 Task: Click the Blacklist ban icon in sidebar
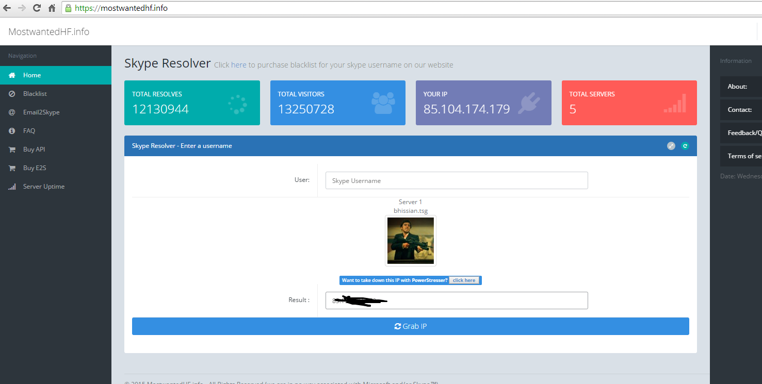(x=12, y=94)
